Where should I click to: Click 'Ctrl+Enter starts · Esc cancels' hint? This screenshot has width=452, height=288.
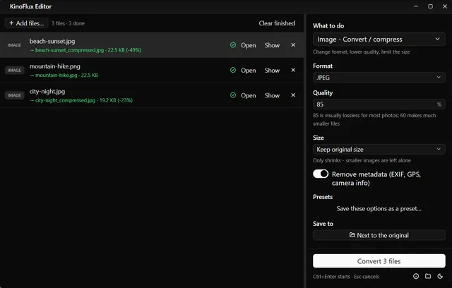pyautogui.click(x=346, y=277)
